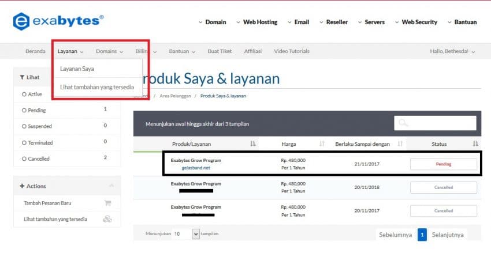Click the date 20/11/2018
The height and width of the screenshot is (253, 491).
click(367, 187)
